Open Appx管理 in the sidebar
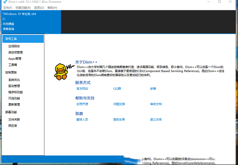The height and width of the screenshot is (165, 238). [15, 59]
